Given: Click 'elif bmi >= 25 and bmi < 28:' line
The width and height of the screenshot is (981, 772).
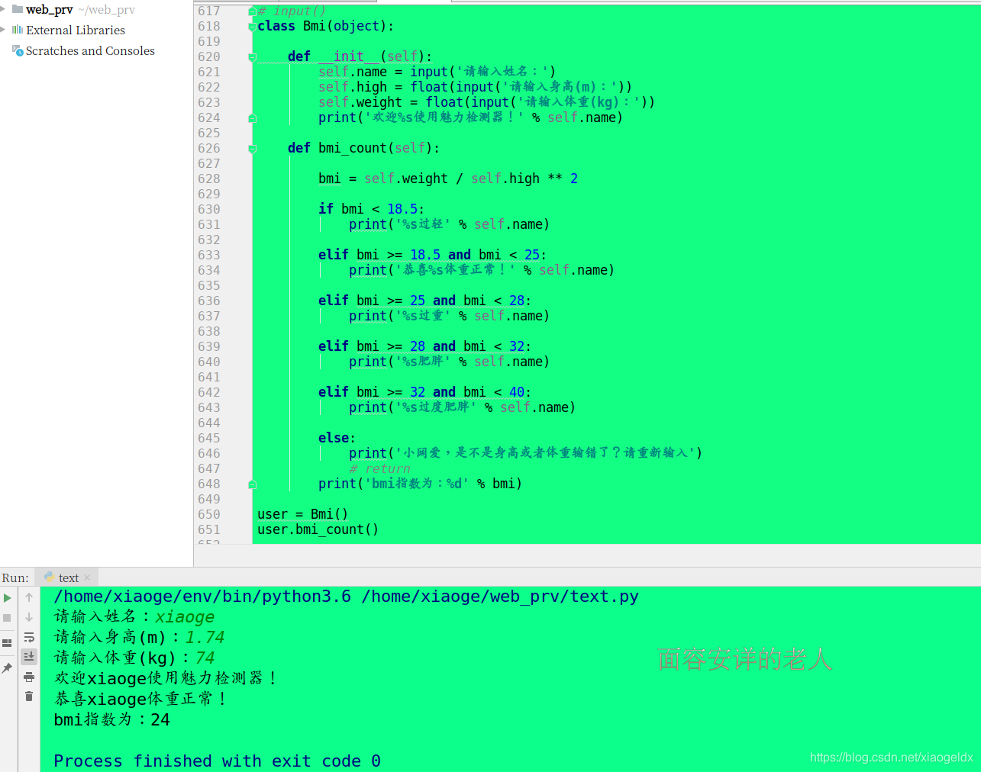Looking at the screenshot, I should coord(424,301).
